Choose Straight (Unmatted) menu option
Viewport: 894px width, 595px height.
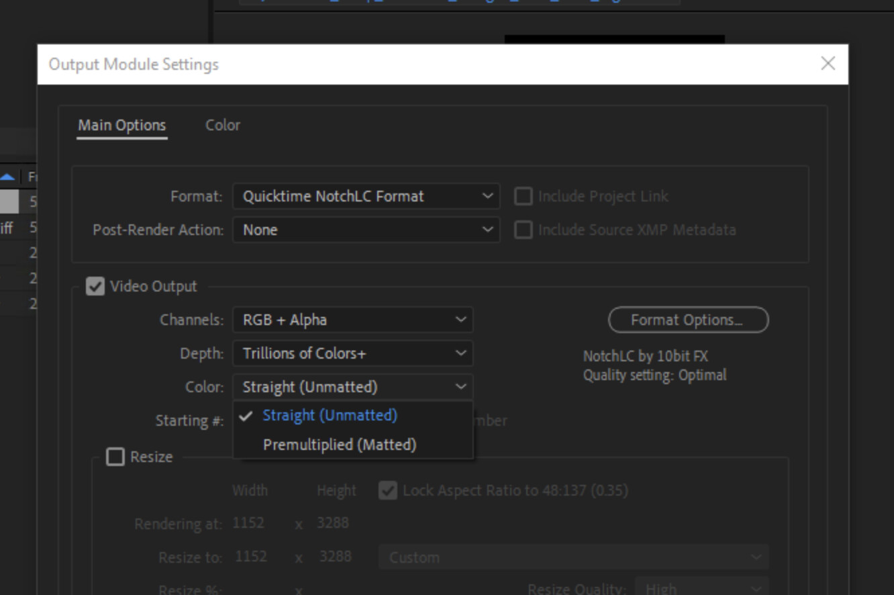353,415
